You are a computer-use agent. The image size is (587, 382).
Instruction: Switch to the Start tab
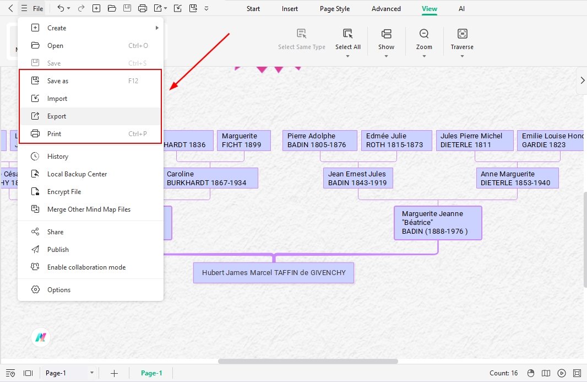point(253,9)
